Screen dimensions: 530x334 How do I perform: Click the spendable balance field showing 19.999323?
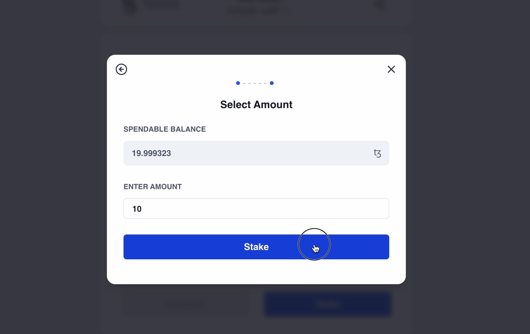(x=243, y=153)
